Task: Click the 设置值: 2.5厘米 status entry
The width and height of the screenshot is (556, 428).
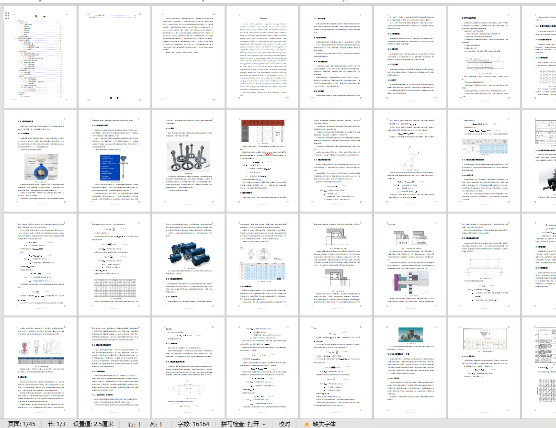Action: click(93, 424)
